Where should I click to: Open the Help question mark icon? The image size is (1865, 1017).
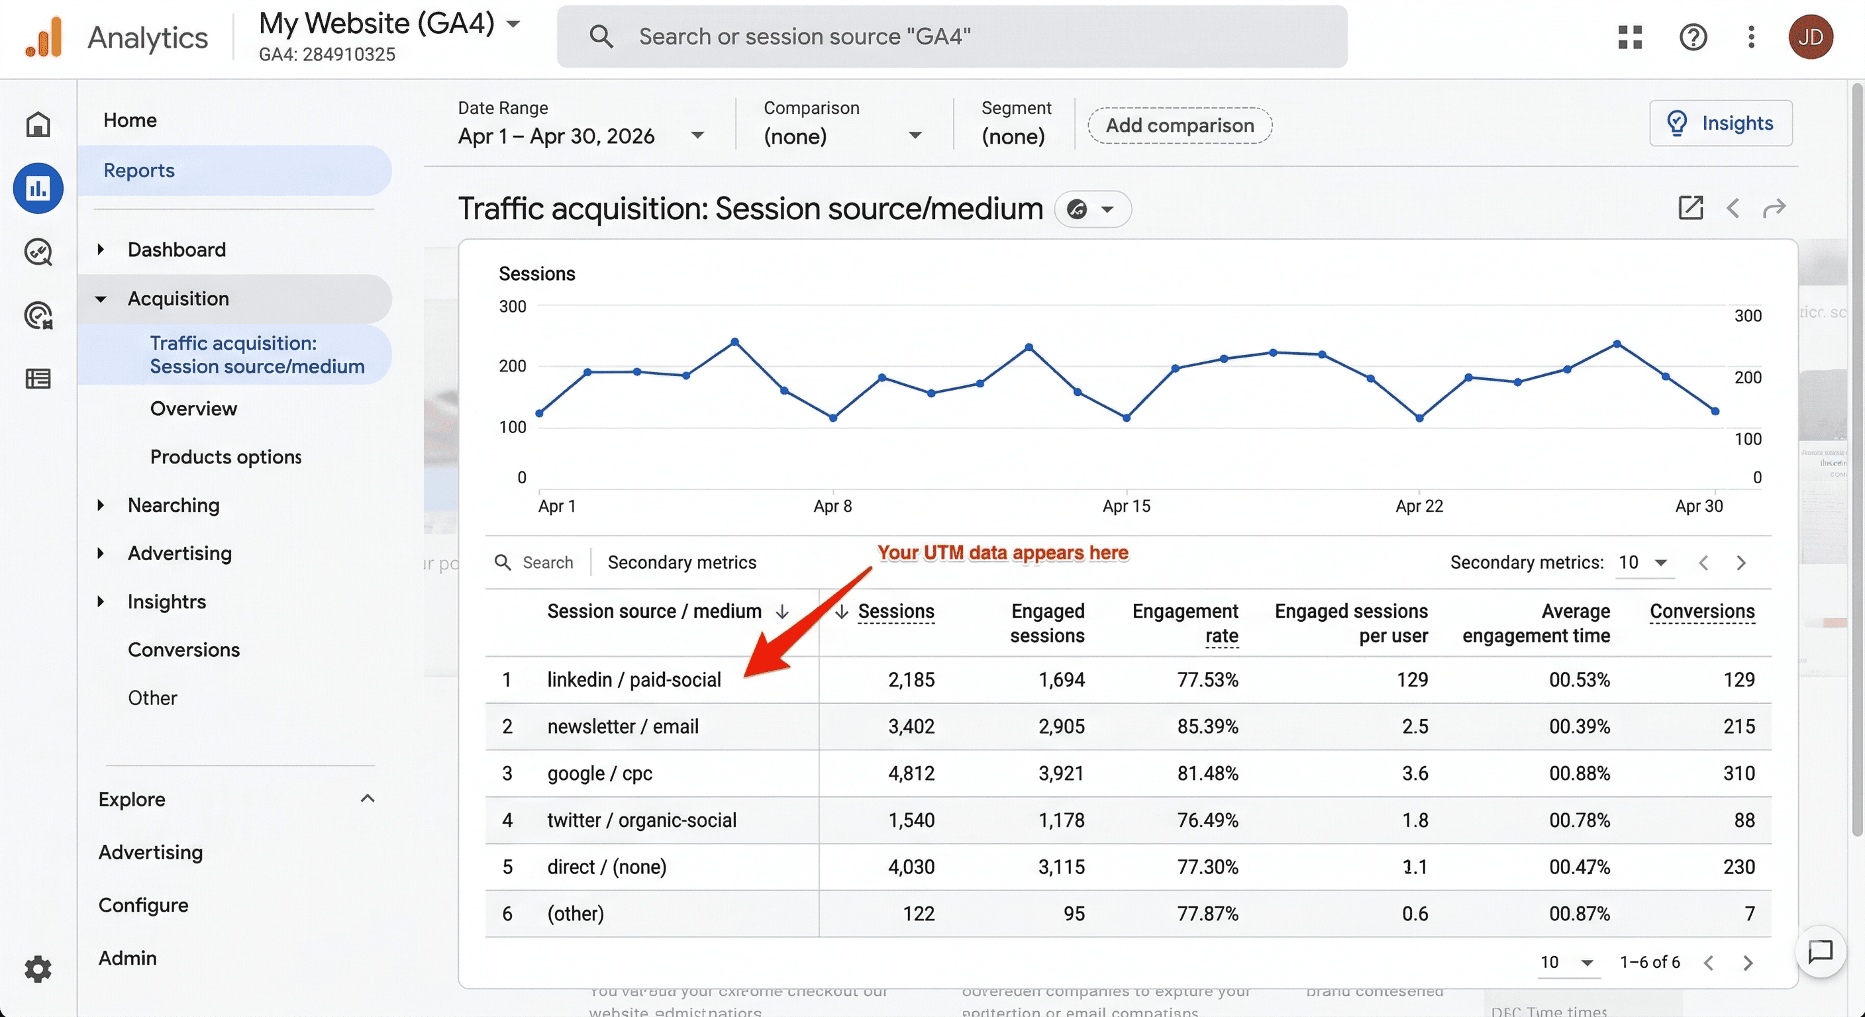(x=1693, y=37)
